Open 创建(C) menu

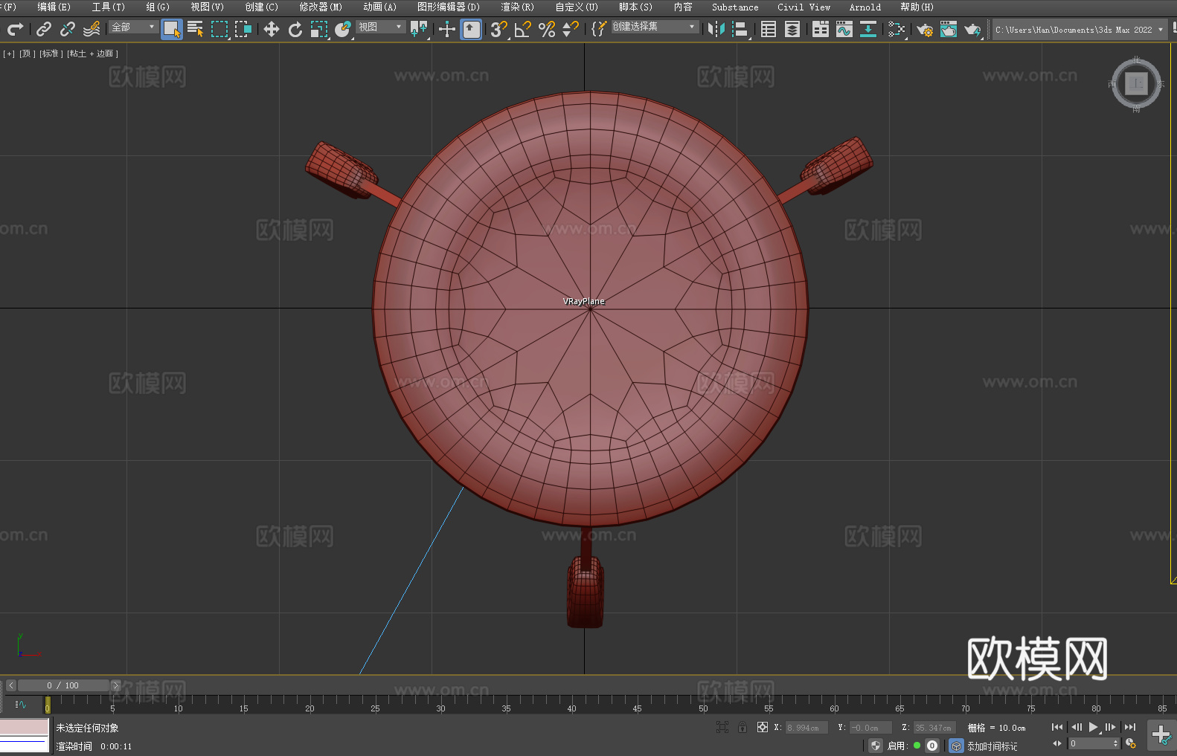point(262,7)
